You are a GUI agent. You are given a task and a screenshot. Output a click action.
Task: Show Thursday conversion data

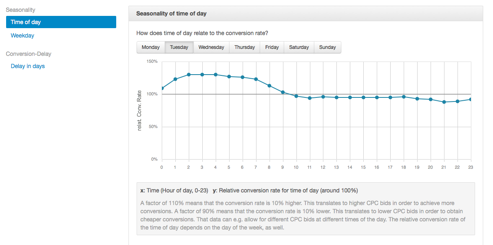coord(245,47)
